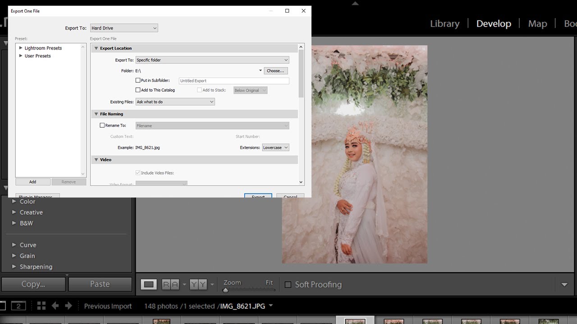The image size is (577, 324).
Task: Go back with the left arrow icon
Action: pos(55,306)
